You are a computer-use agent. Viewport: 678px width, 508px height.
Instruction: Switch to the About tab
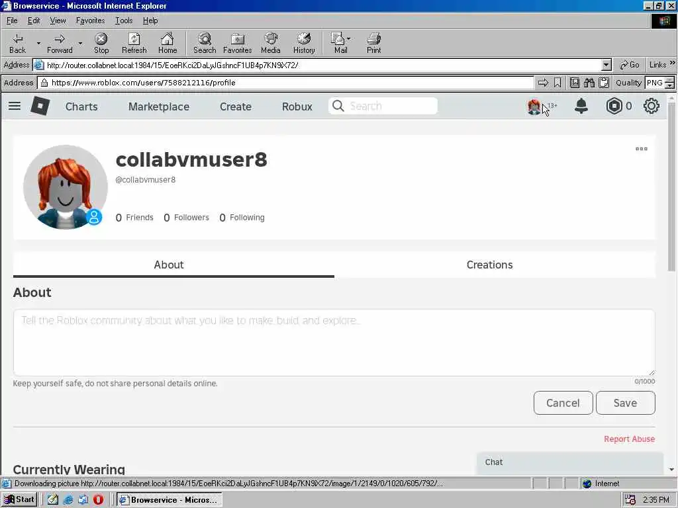coord(173,265)
